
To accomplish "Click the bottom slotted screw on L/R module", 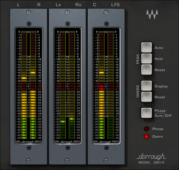I will 29,161.
